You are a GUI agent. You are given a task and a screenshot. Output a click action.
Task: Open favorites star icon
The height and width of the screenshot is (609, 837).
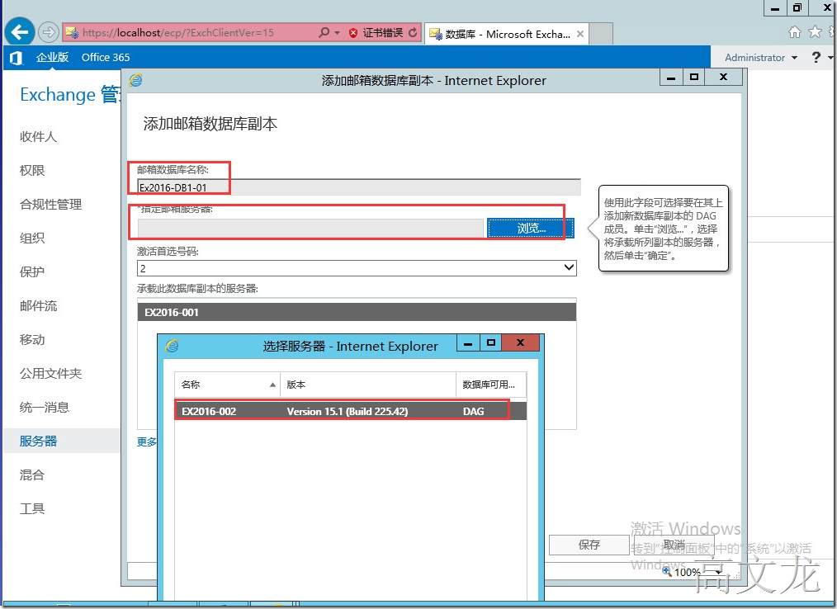coord(815,32)
